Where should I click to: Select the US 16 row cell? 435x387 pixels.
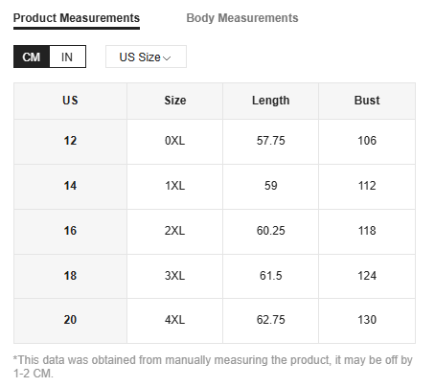70,231
